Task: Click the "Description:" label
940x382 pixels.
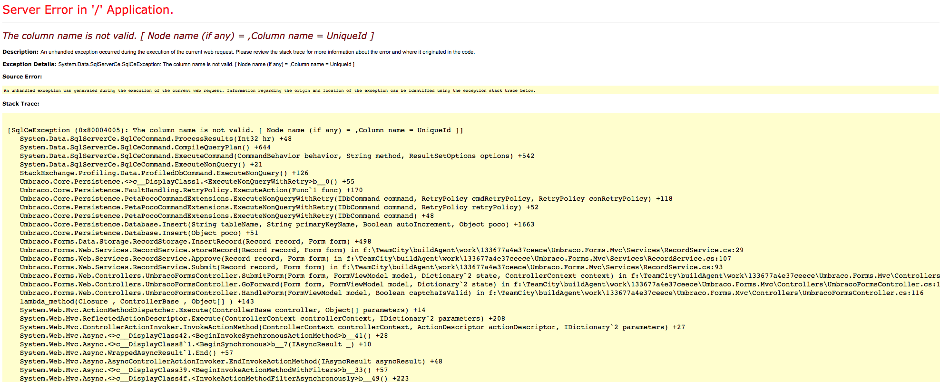Action: click(x=20, y=52)
